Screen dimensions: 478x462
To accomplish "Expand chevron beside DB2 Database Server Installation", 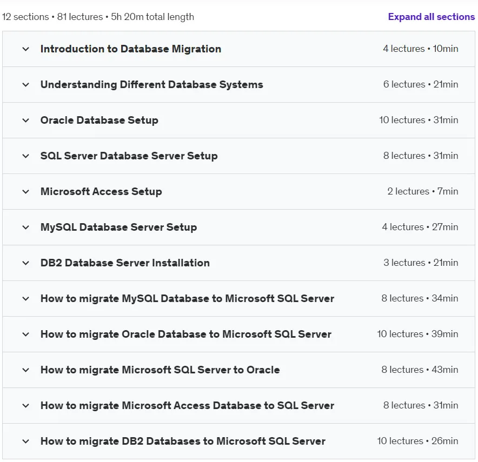I will tap(26, 263).
